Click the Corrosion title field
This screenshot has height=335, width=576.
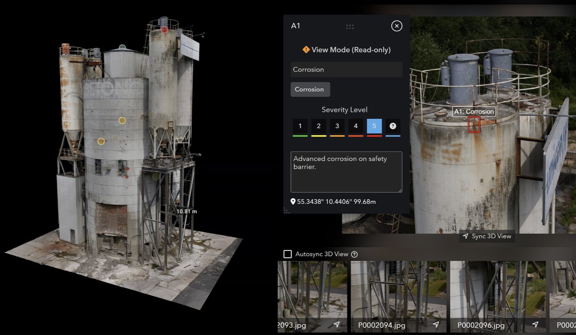[346, 70]
